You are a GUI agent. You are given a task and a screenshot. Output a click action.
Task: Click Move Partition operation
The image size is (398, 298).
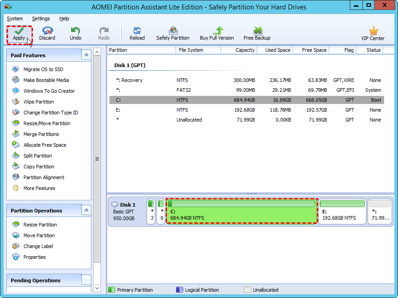tap(33, 235)
